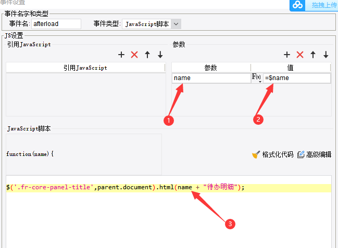Delete the selected parameter row
Screen dimensions: 338x248
click(x=300, y=55)
